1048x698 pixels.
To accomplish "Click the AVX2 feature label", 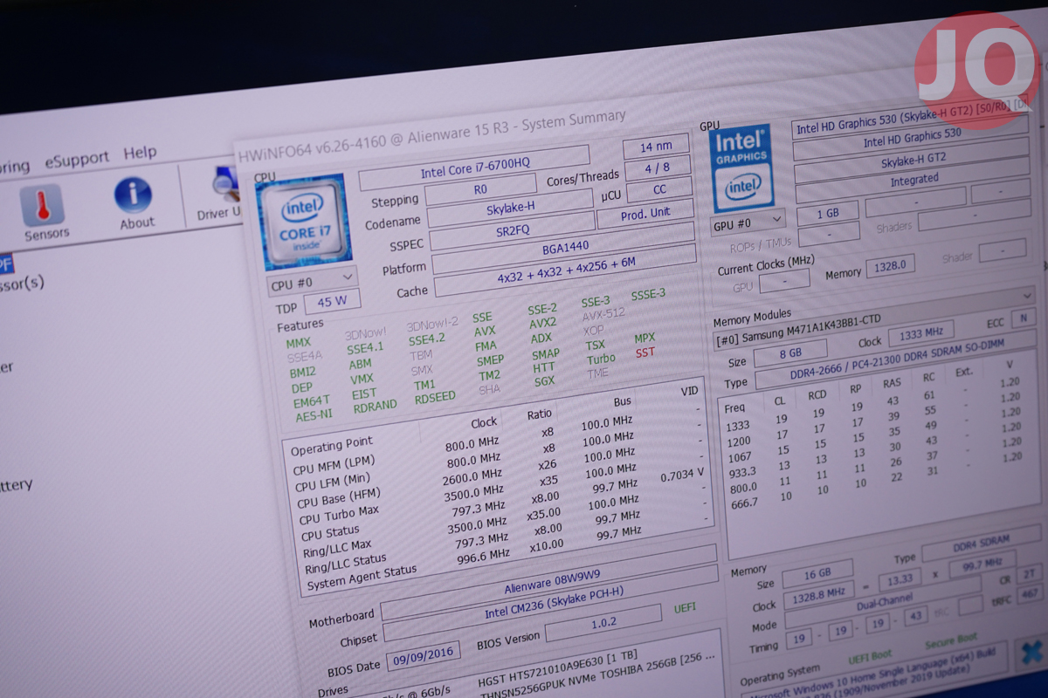I will 542,324.
